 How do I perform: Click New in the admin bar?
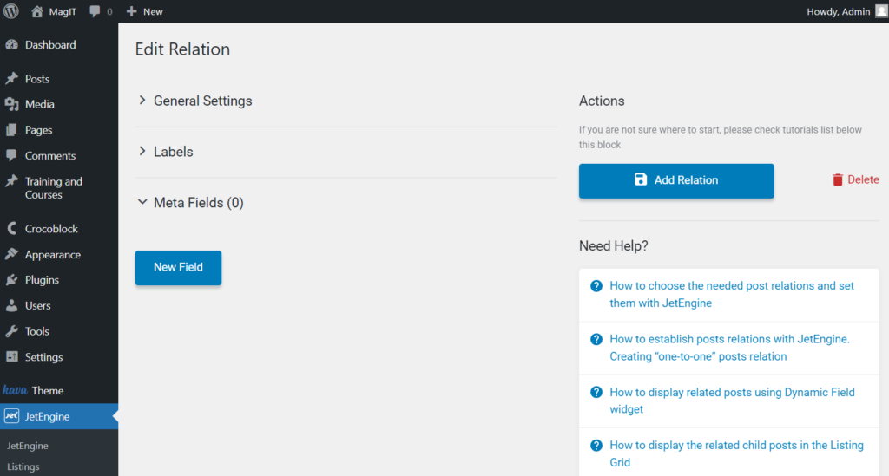[153, 11]
